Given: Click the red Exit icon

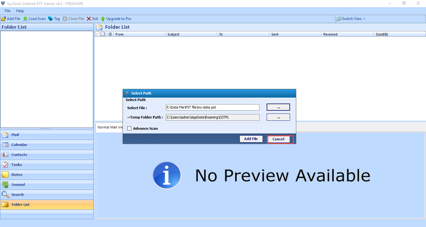Looking at the screenshot, I should [89, 19].
